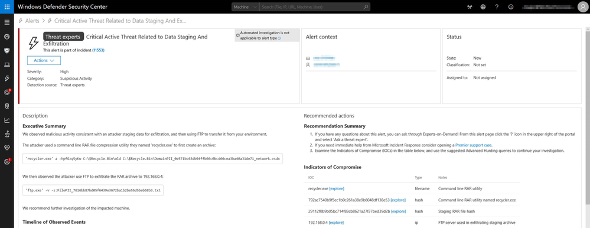Image resolution: width=590 pixels, height=228 pixels.
Task: Expand the Actions dropdown button
Action: [x=44, y=60]
